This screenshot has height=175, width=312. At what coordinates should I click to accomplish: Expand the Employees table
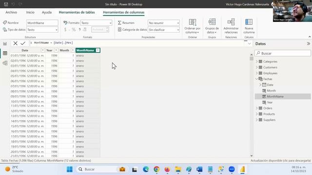pyautogui.click(x=257, y=73)
